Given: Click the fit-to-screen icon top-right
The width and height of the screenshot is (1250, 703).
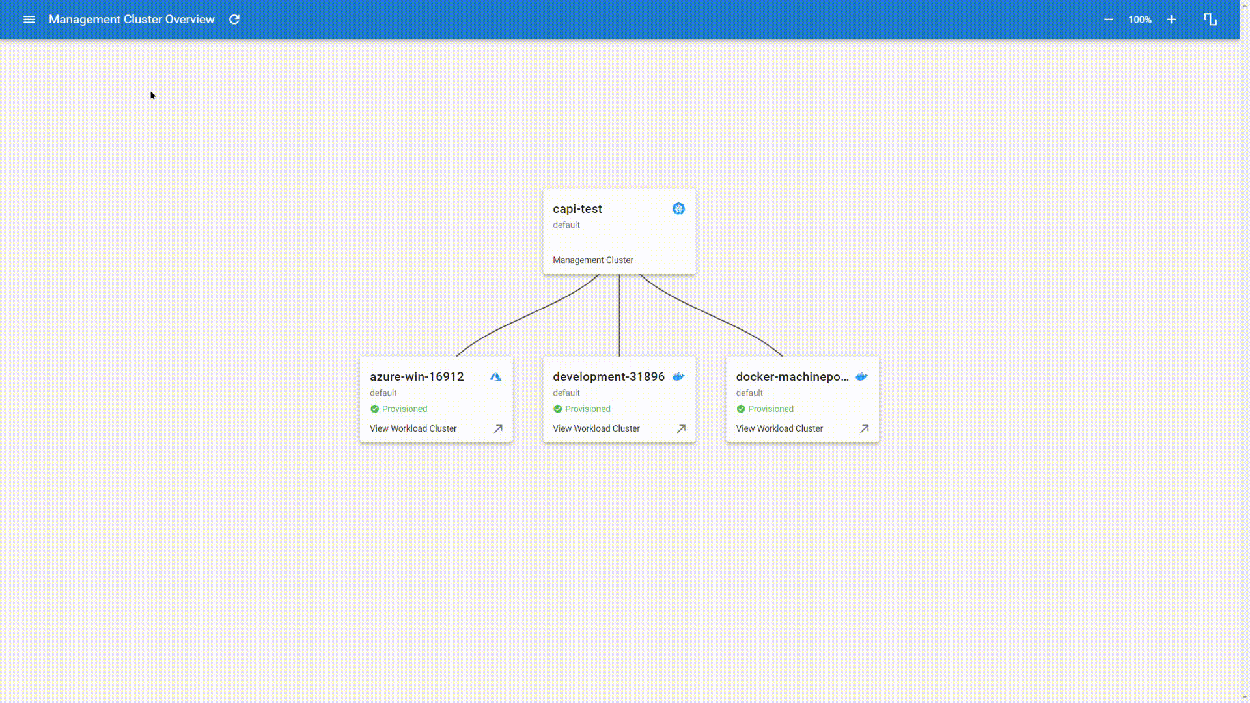Looking at the screenshot, I should click(1210, 19).
